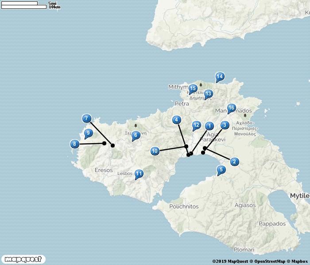Click the 10km scale bar
The image size is (310, 265).
24,7
